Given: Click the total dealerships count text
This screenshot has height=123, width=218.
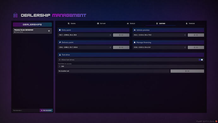Looking at the screenshot, I should tap(17, 110).
